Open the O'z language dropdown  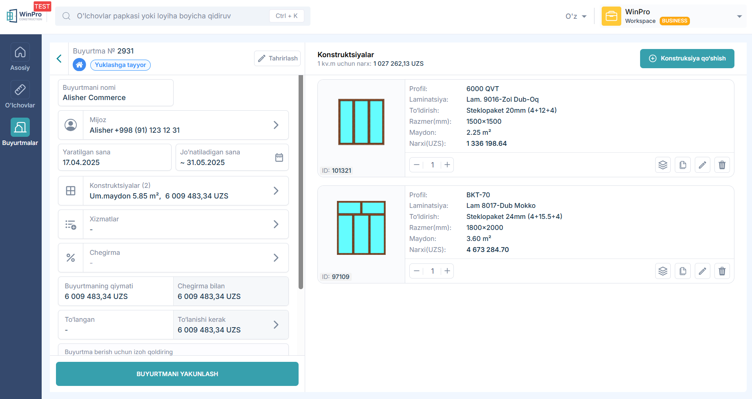click(x=576, y=16)
